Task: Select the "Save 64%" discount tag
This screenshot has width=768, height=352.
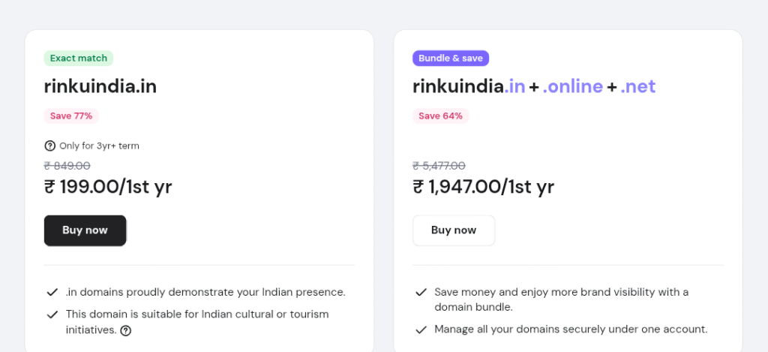Action: (x=440, y=116)
